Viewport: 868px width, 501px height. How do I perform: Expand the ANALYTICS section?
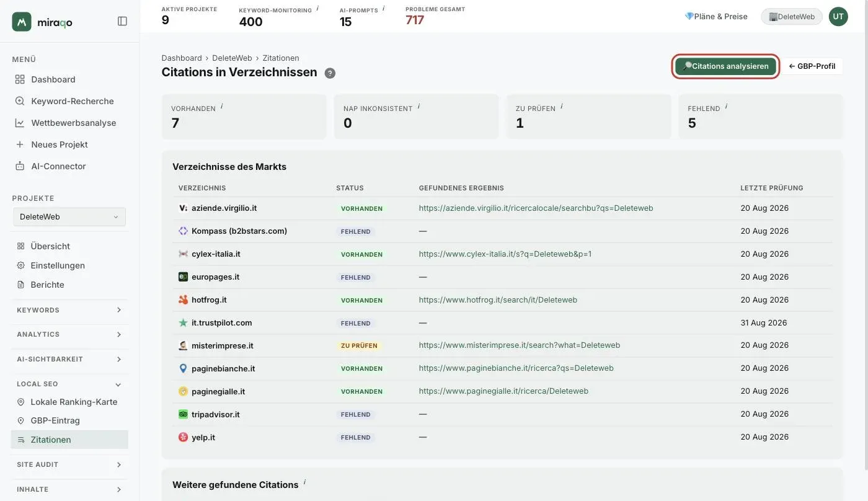pyautogui.click(x=69, y=334)
